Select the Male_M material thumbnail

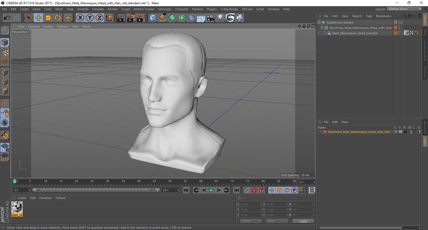[17, 207]
